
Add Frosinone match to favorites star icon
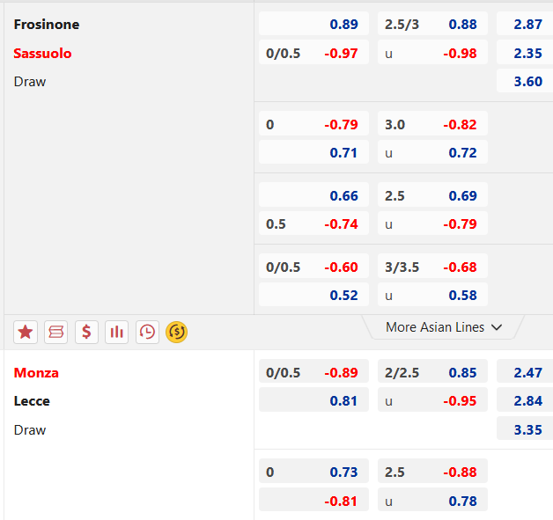tap(26, 332)
